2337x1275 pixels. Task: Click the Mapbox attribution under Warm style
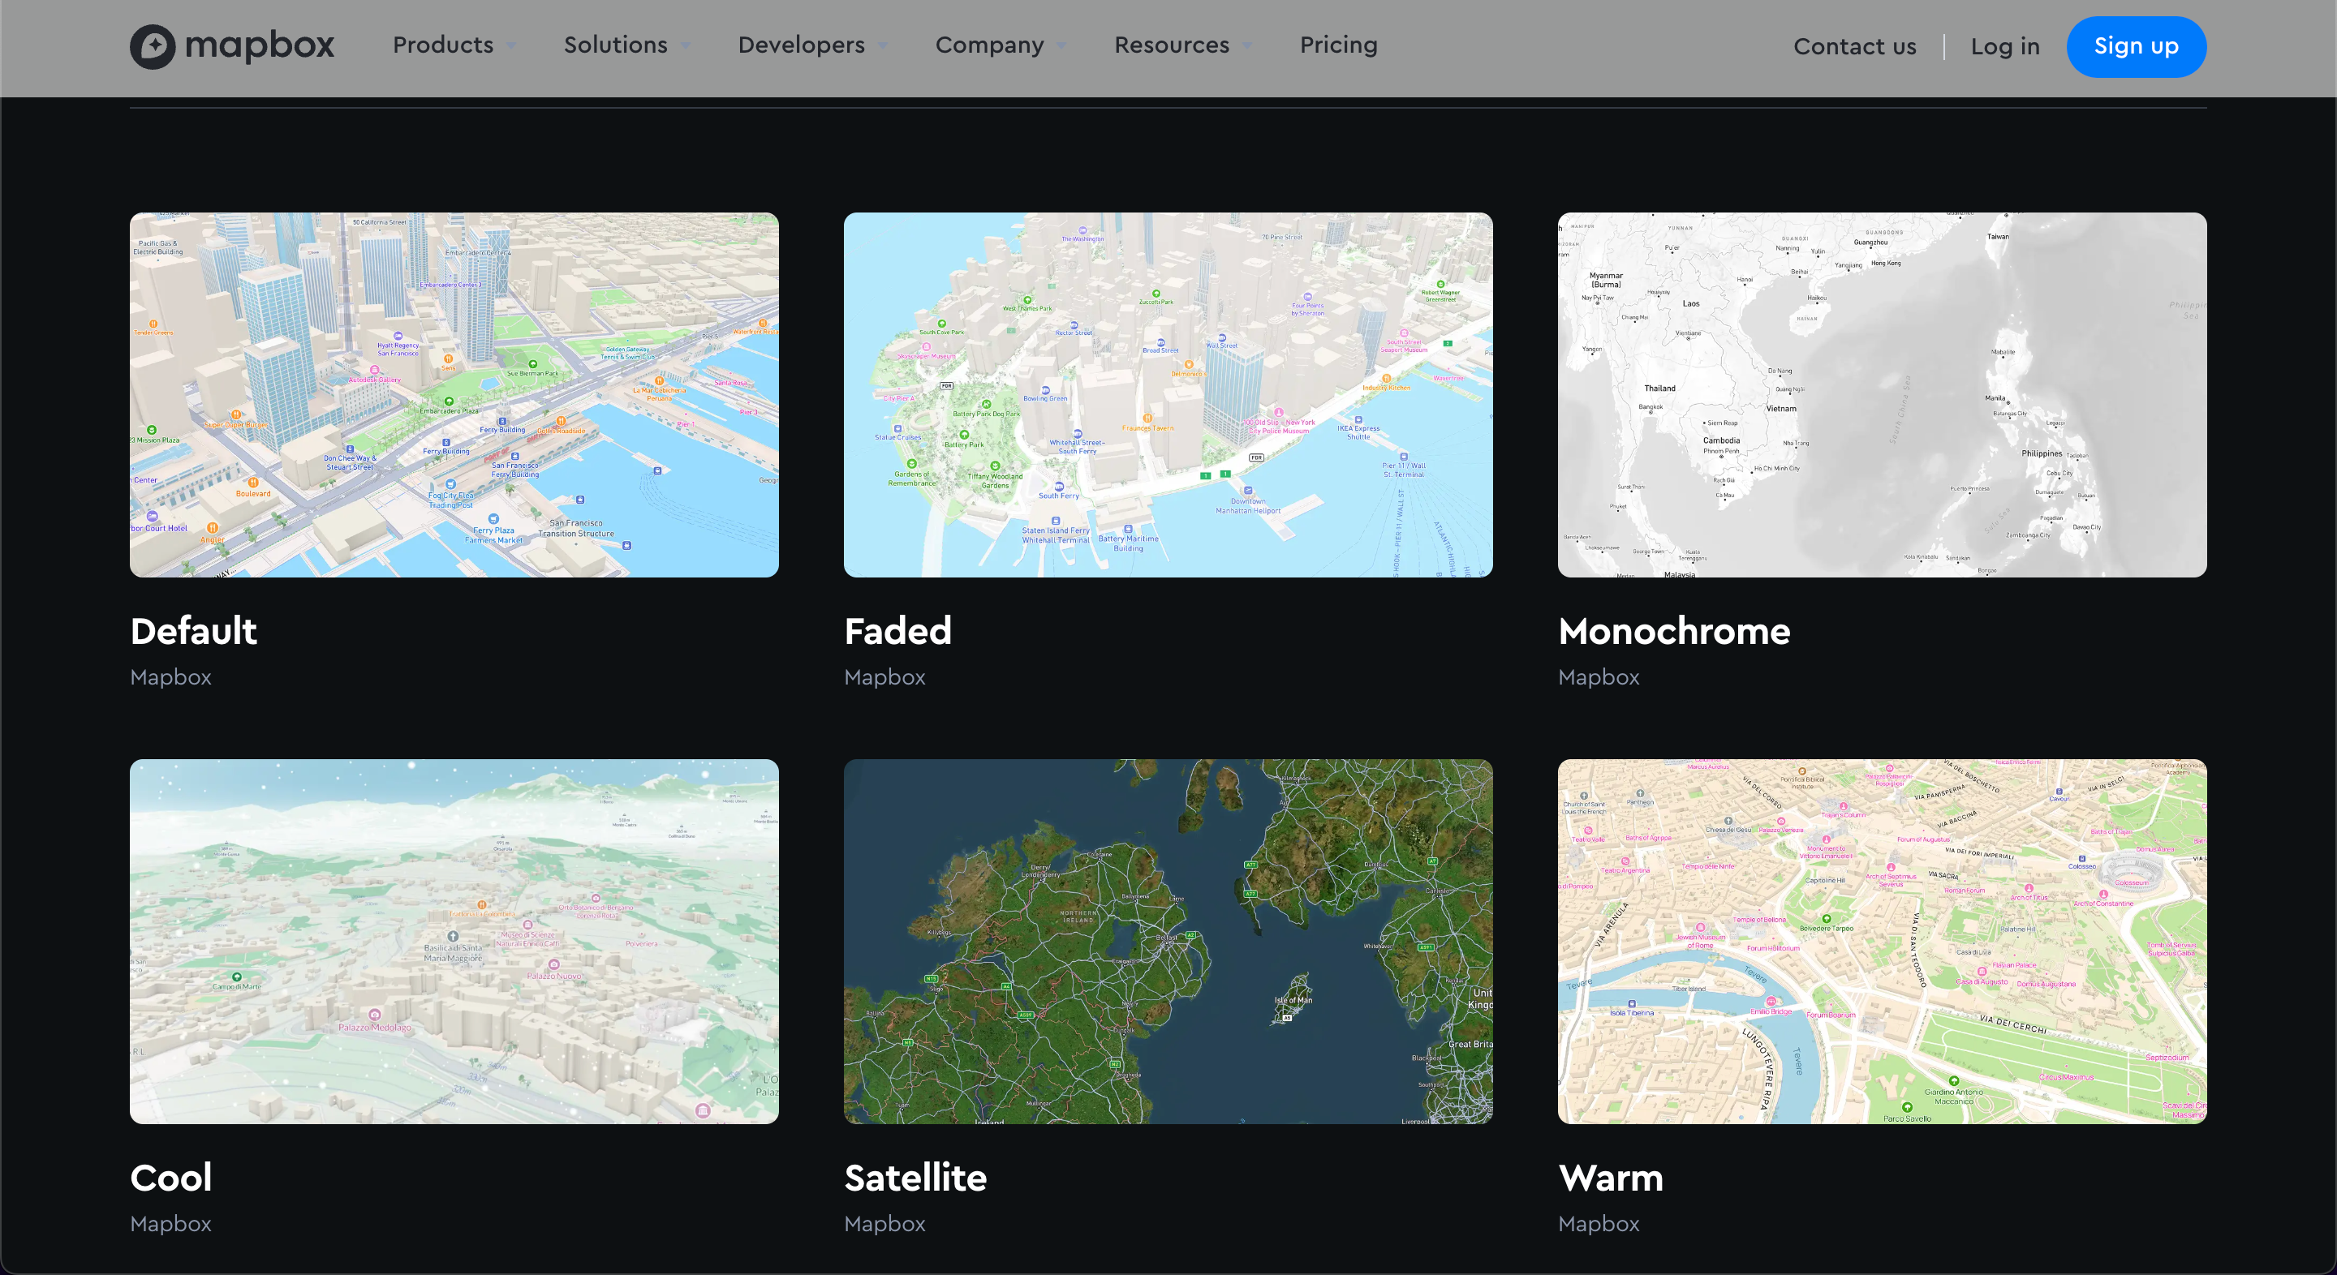click(1599, 1223)
